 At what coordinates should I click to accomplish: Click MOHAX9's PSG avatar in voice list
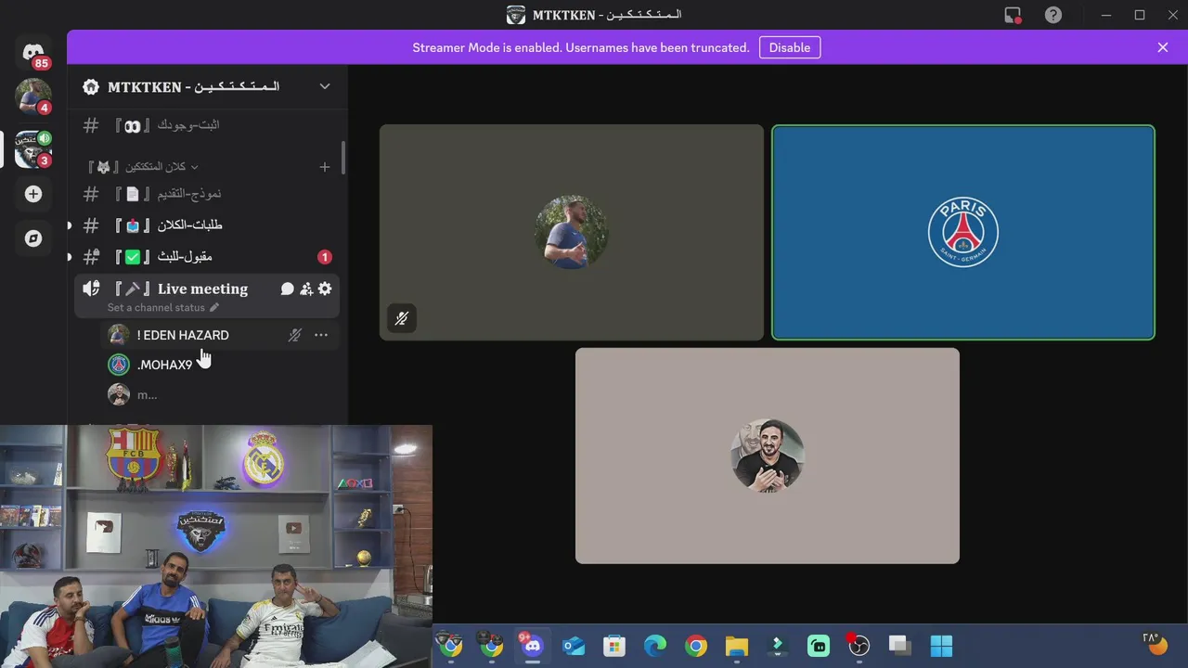[x=119, y=365]
